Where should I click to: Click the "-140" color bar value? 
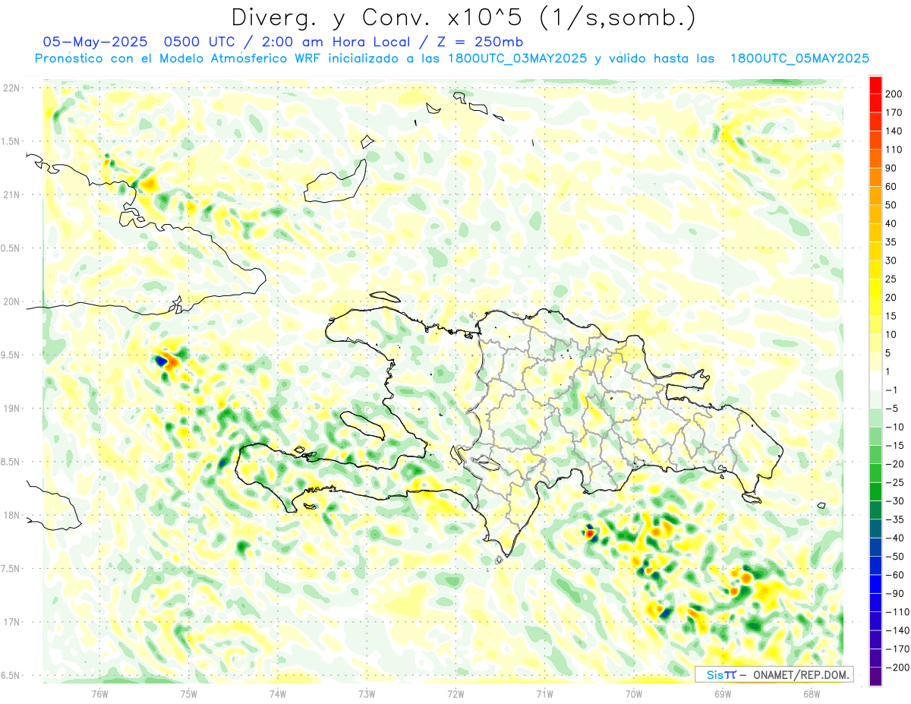pyautogui.click(x=897, y=630)
